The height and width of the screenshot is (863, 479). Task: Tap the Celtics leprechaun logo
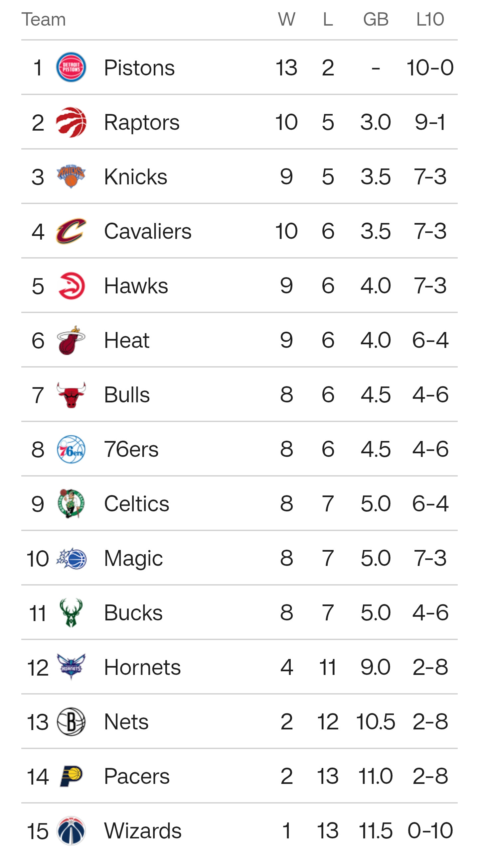pyautogui.click(x=71, y=503)
